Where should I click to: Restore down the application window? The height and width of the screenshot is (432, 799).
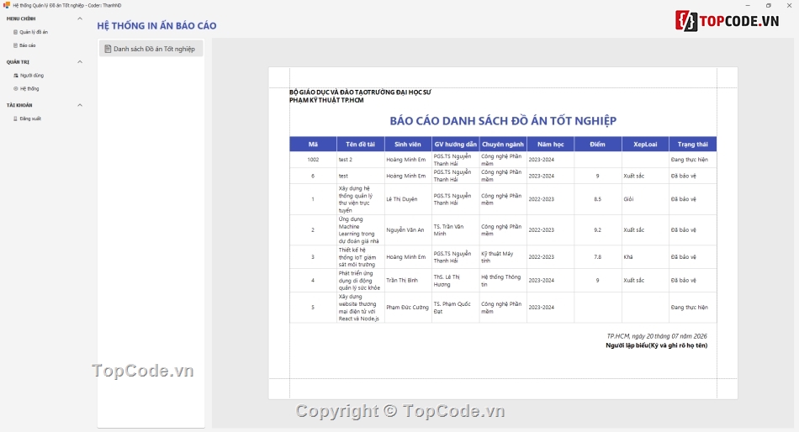click(769, 6)
